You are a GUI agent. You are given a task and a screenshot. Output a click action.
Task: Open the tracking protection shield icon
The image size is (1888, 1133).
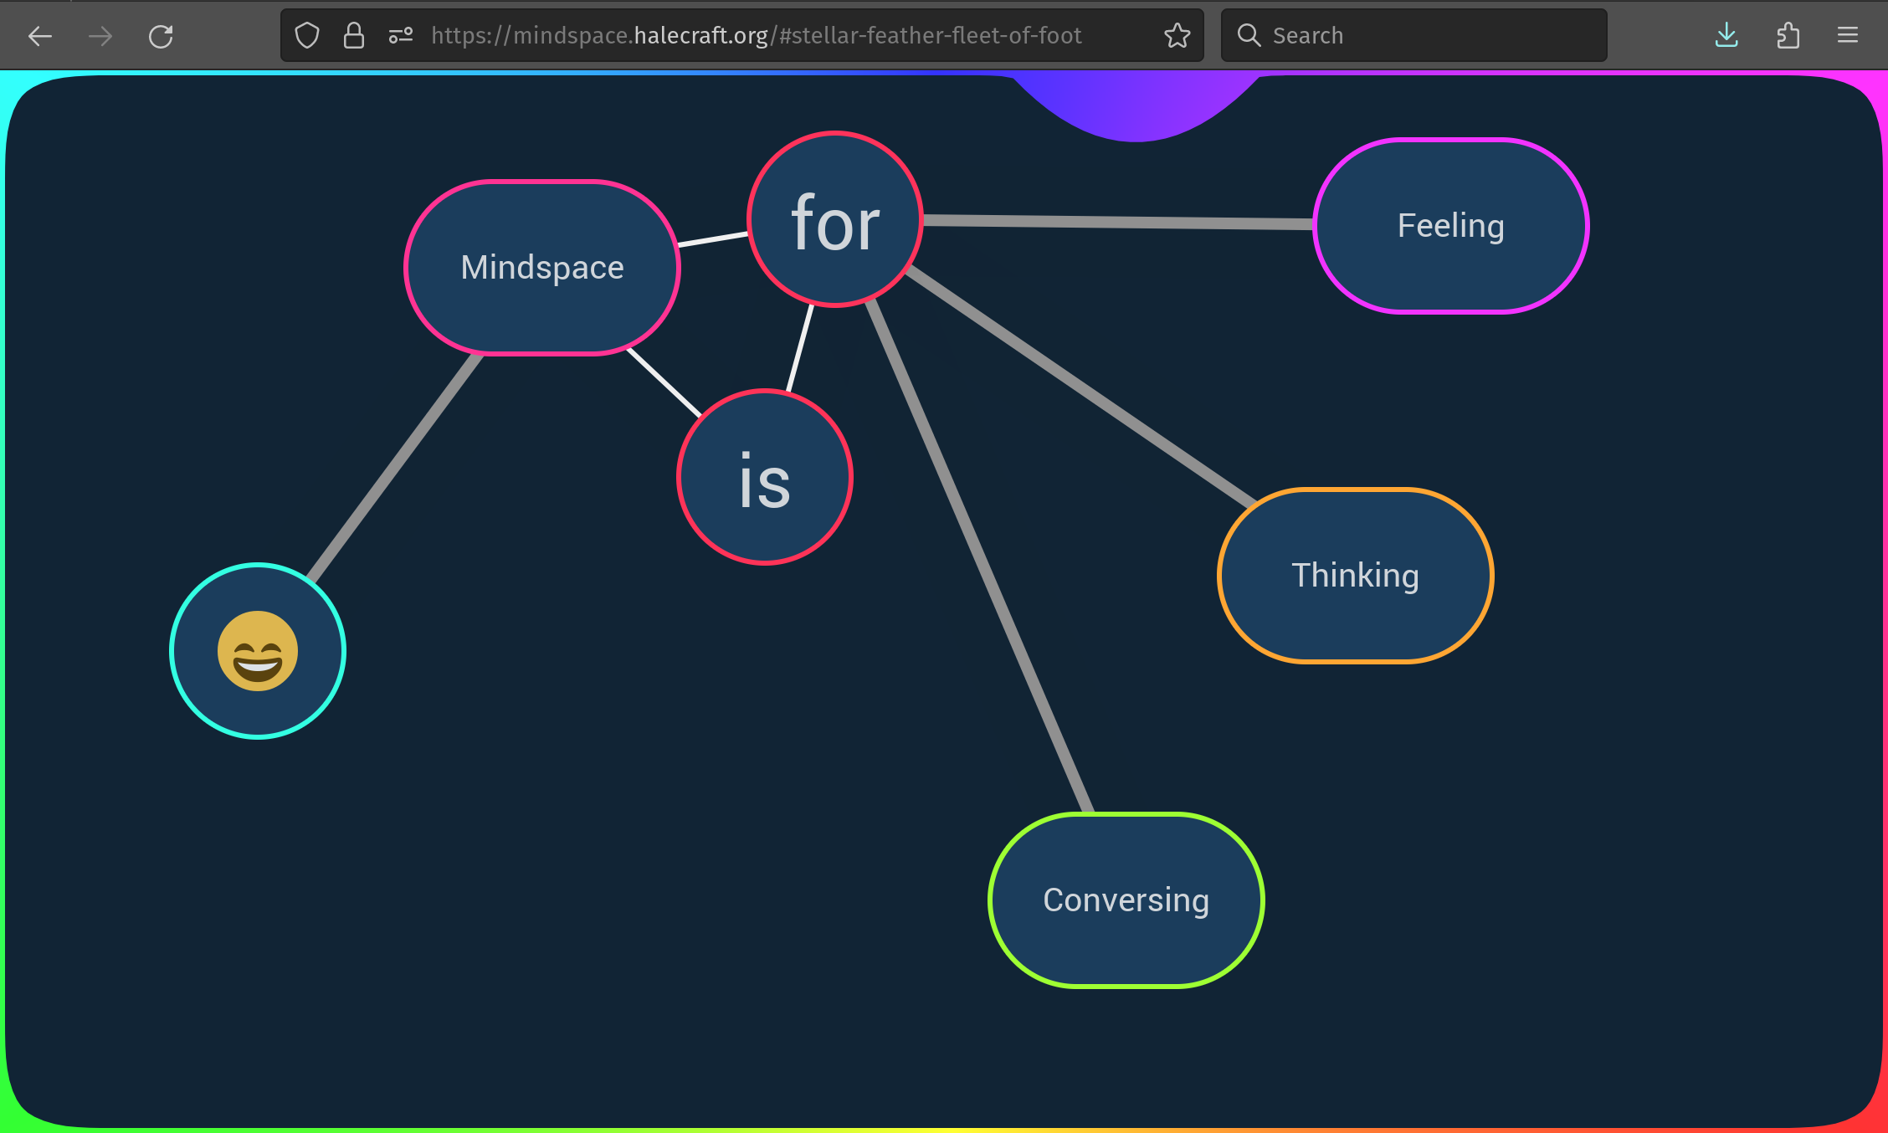pyautogui.click(x=307, y=36)
